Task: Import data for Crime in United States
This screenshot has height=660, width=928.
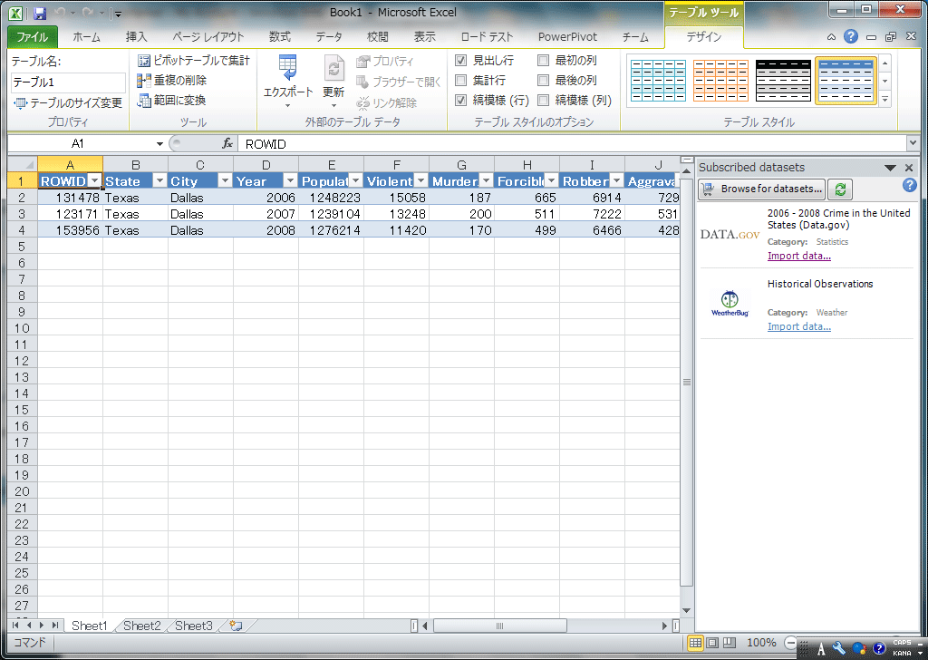Action: point(799,256)
